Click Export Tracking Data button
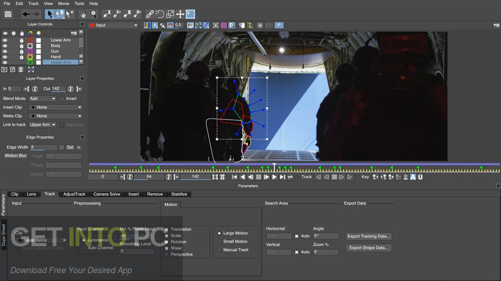501x281 pixels. [369, 236]
